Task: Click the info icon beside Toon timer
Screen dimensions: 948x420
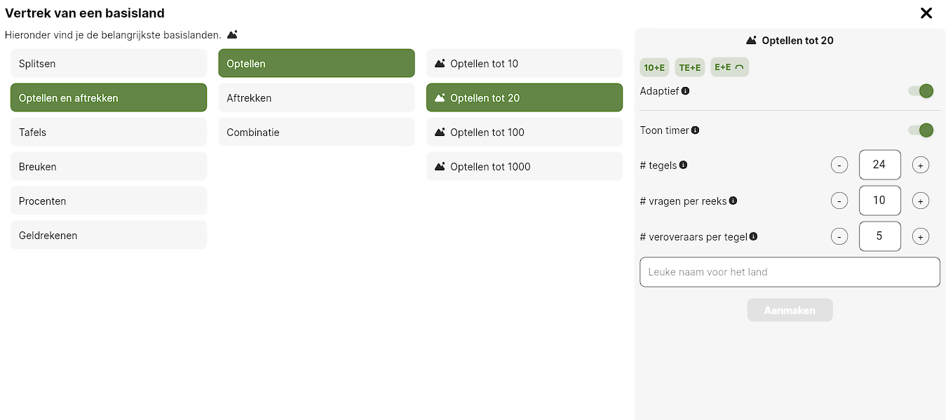Action: [696, 130]
